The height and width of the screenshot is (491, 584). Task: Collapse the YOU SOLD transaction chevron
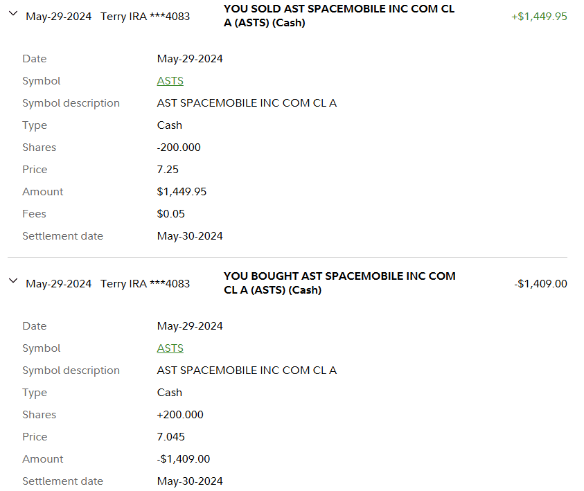pyautogui.click(x=12, y=14)
